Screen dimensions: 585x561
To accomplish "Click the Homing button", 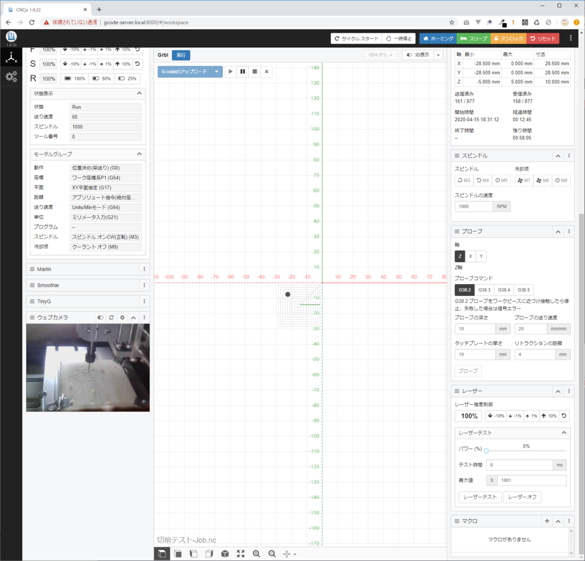I will (x=437, y=38).
